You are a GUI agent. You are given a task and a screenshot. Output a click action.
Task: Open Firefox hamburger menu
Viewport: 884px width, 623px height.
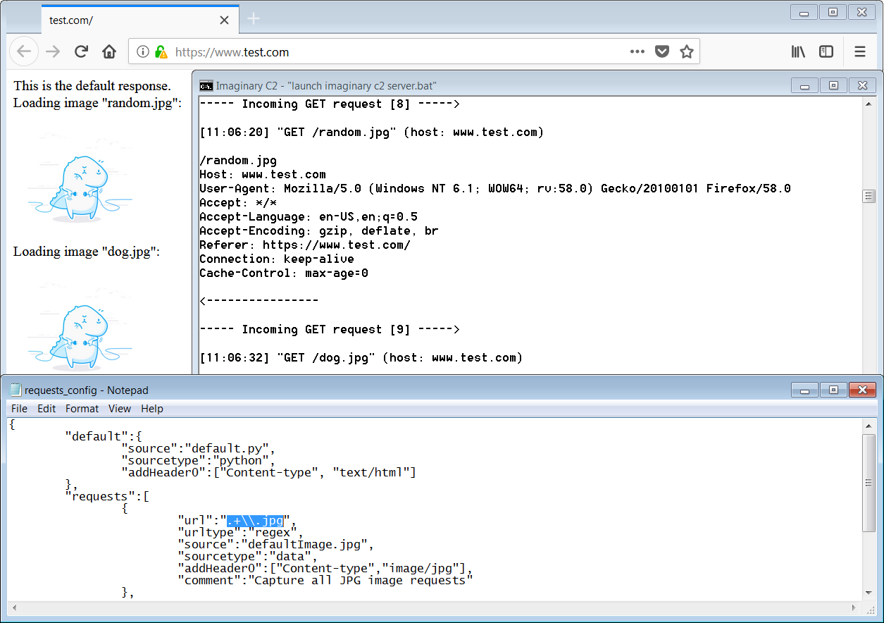pos(860,51)
